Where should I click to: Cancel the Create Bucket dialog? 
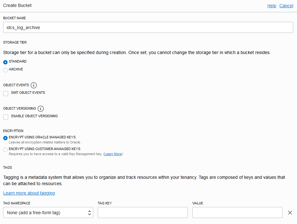click(x=286, y=6)
